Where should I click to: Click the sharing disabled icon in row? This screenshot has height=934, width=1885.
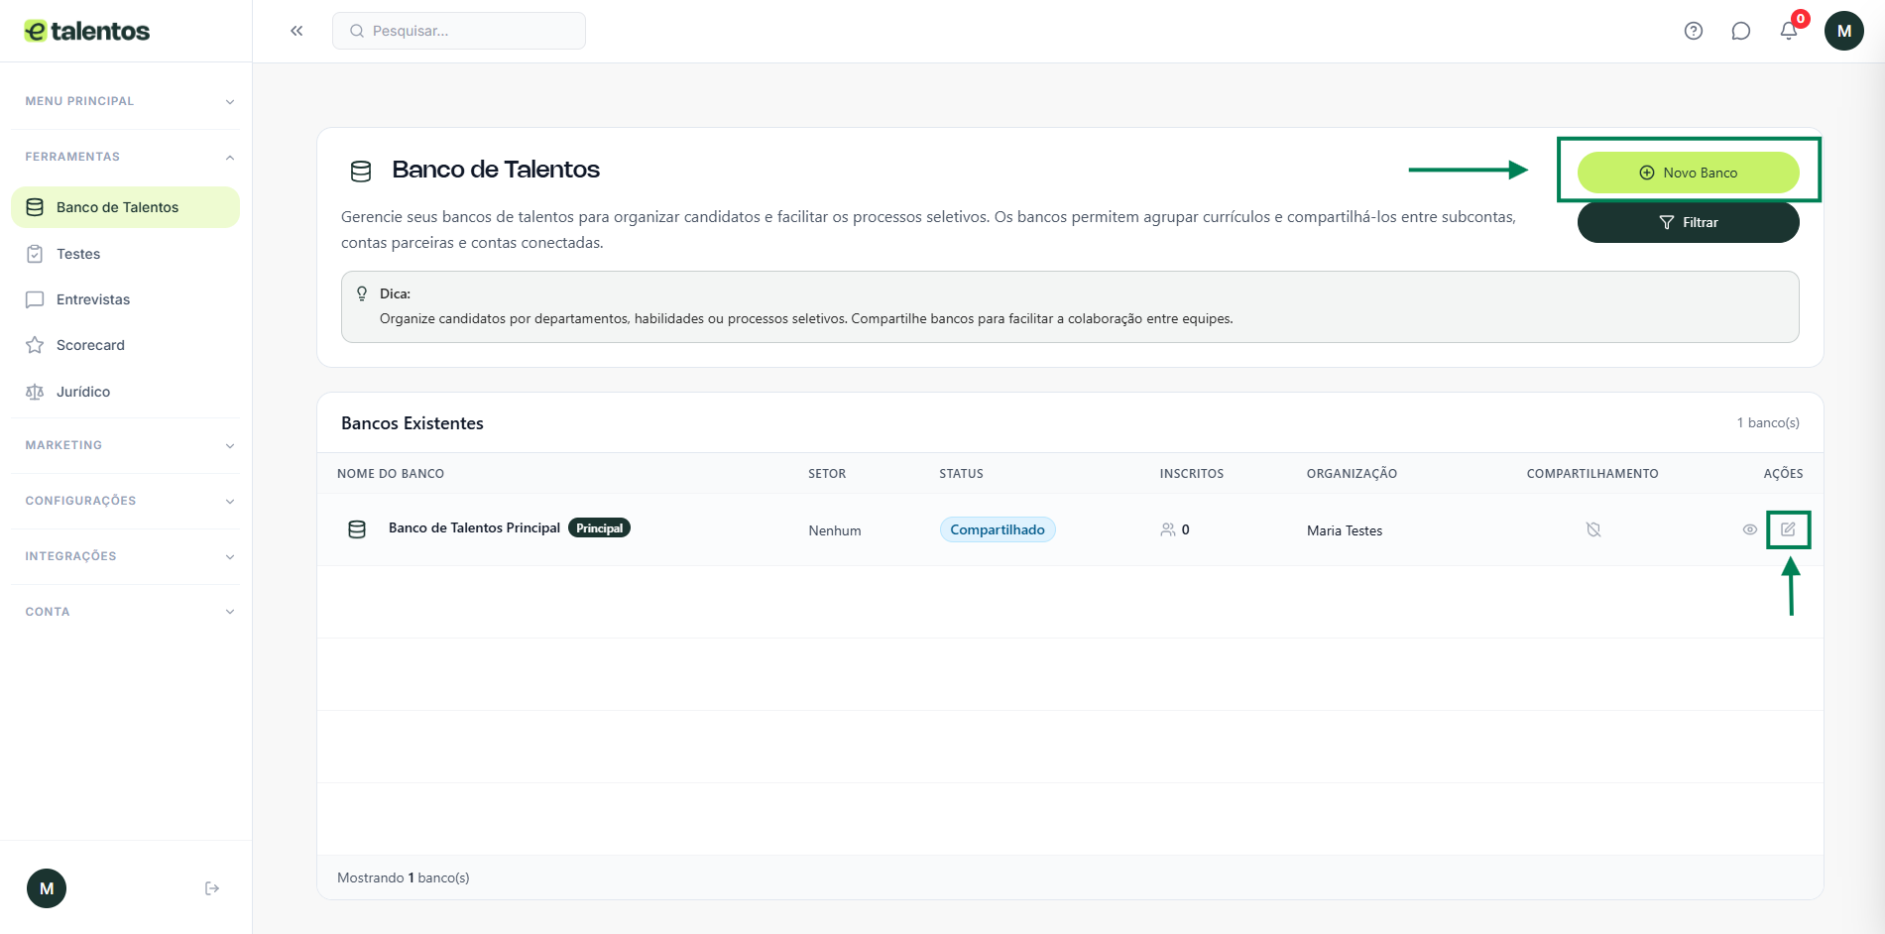(x=1593, y=529)
